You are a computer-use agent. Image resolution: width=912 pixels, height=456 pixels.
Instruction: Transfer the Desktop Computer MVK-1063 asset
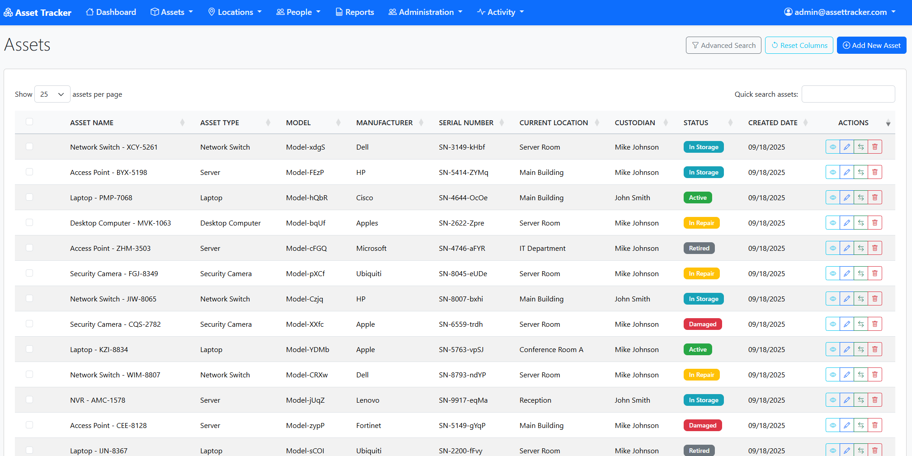click(861, 223)
